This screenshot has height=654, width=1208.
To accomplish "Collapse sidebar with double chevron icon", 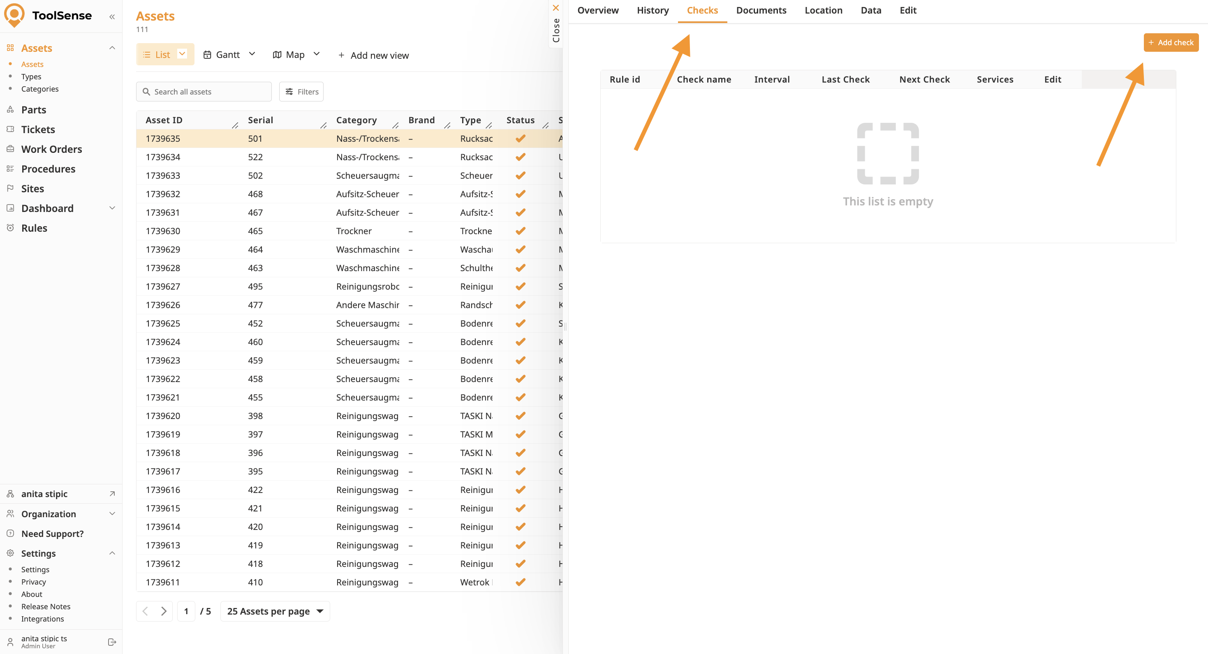I will click(x=112, y=17).
